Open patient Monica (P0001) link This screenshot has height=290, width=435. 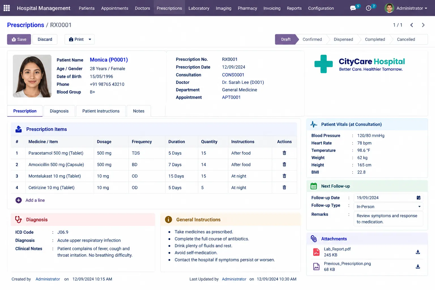pos(109,60)
